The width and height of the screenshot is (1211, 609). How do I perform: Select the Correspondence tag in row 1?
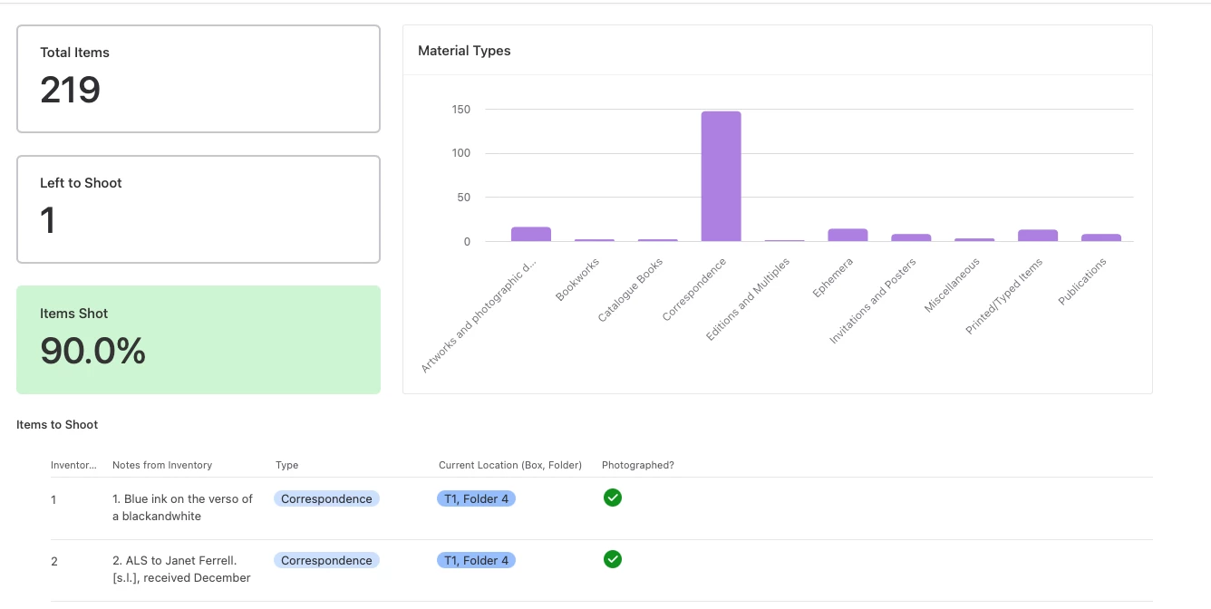click(326, 498)
